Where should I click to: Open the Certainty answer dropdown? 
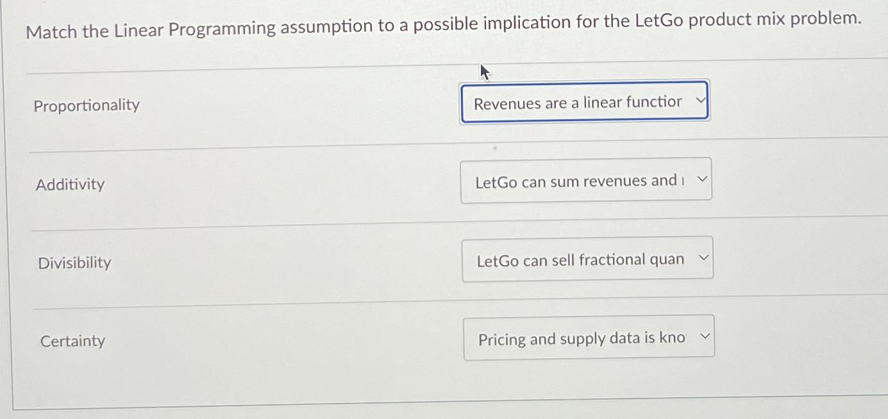(x=589, y=336)
